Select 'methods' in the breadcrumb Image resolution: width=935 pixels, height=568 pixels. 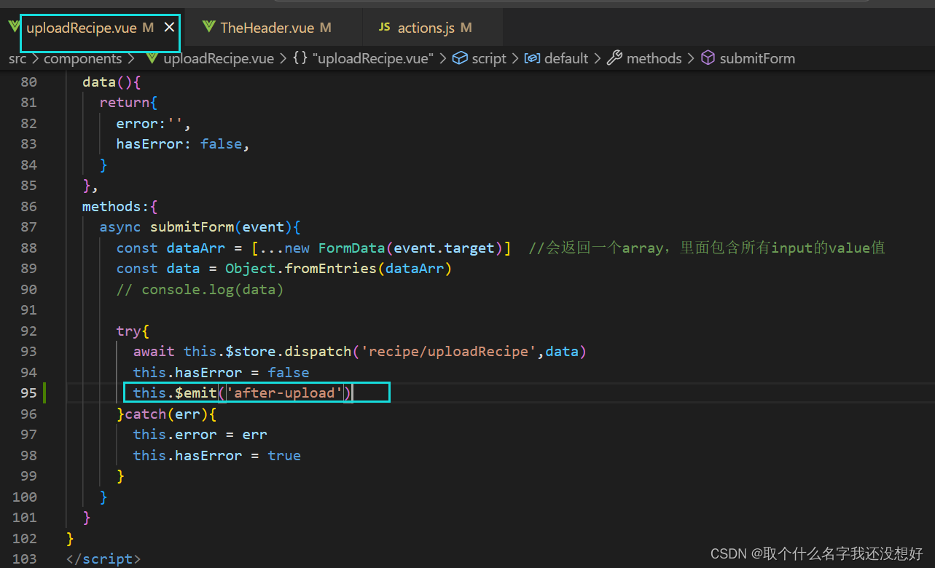click(654, 58)
